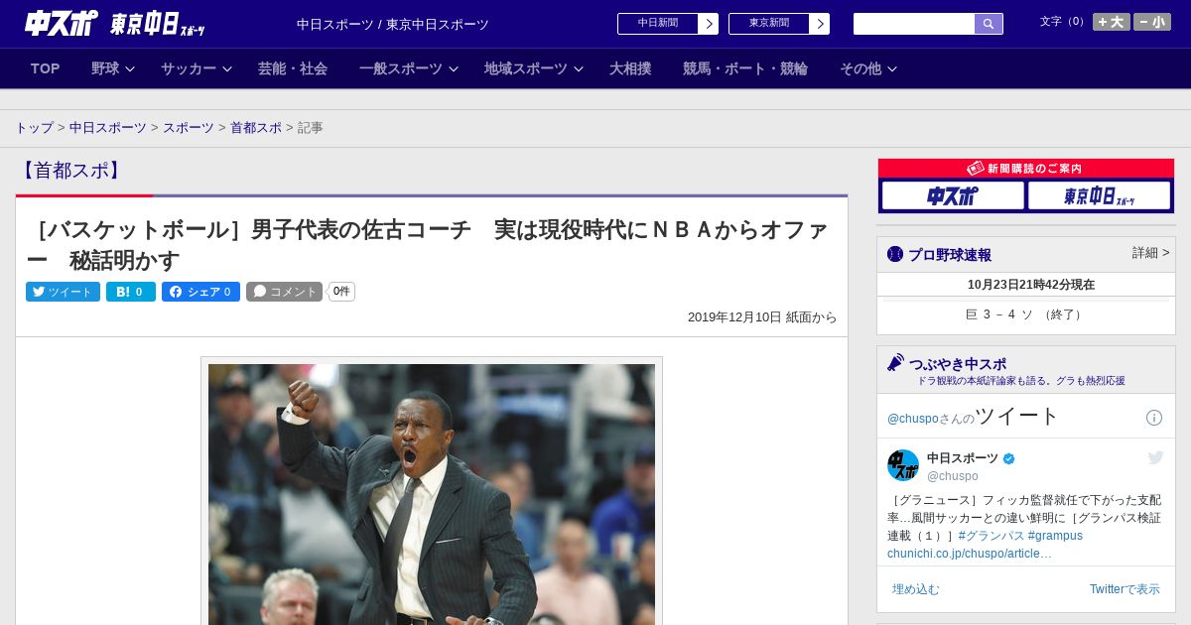Open the Twitter widget info icon
This screenshot has height=625, width=1191.
click(1154, 418)
